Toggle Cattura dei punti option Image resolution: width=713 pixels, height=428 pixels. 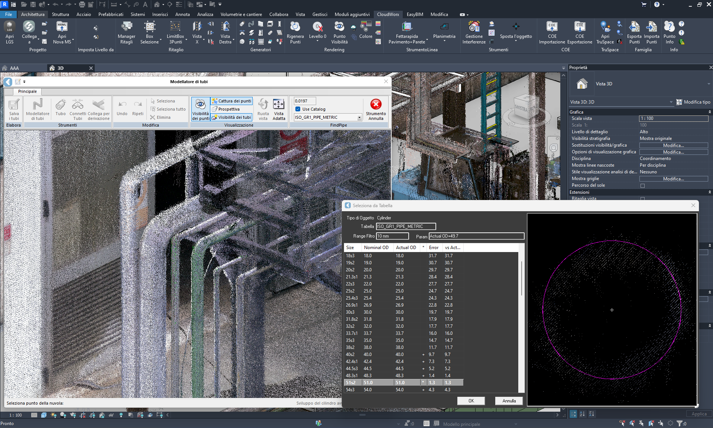231,101
